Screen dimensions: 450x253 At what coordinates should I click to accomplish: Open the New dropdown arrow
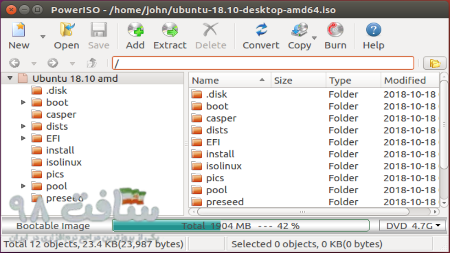pos(43,37)
